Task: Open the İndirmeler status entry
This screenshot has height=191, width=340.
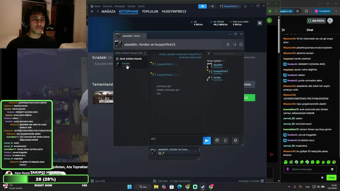Action: tap(172, 181)
